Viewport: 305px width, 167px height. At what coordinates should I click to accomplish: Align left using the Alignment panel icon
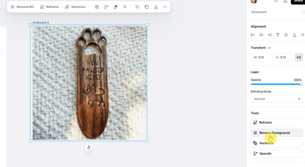coord(253,35)
